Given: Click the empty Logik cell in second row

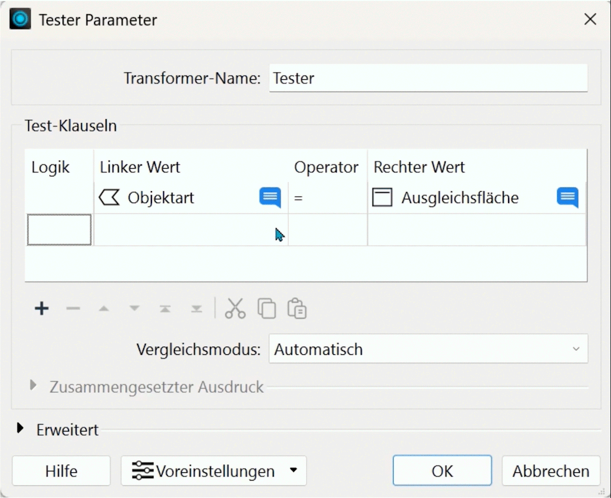Looking at the screenshot, I should coord(59,230).
